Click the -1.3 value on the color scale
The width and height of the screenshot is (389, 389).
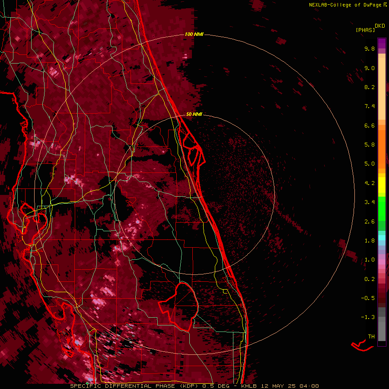coord(368,317)
